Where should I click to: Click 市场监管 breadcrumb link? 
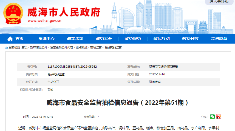pyautogui.click(x=96, y=48)
